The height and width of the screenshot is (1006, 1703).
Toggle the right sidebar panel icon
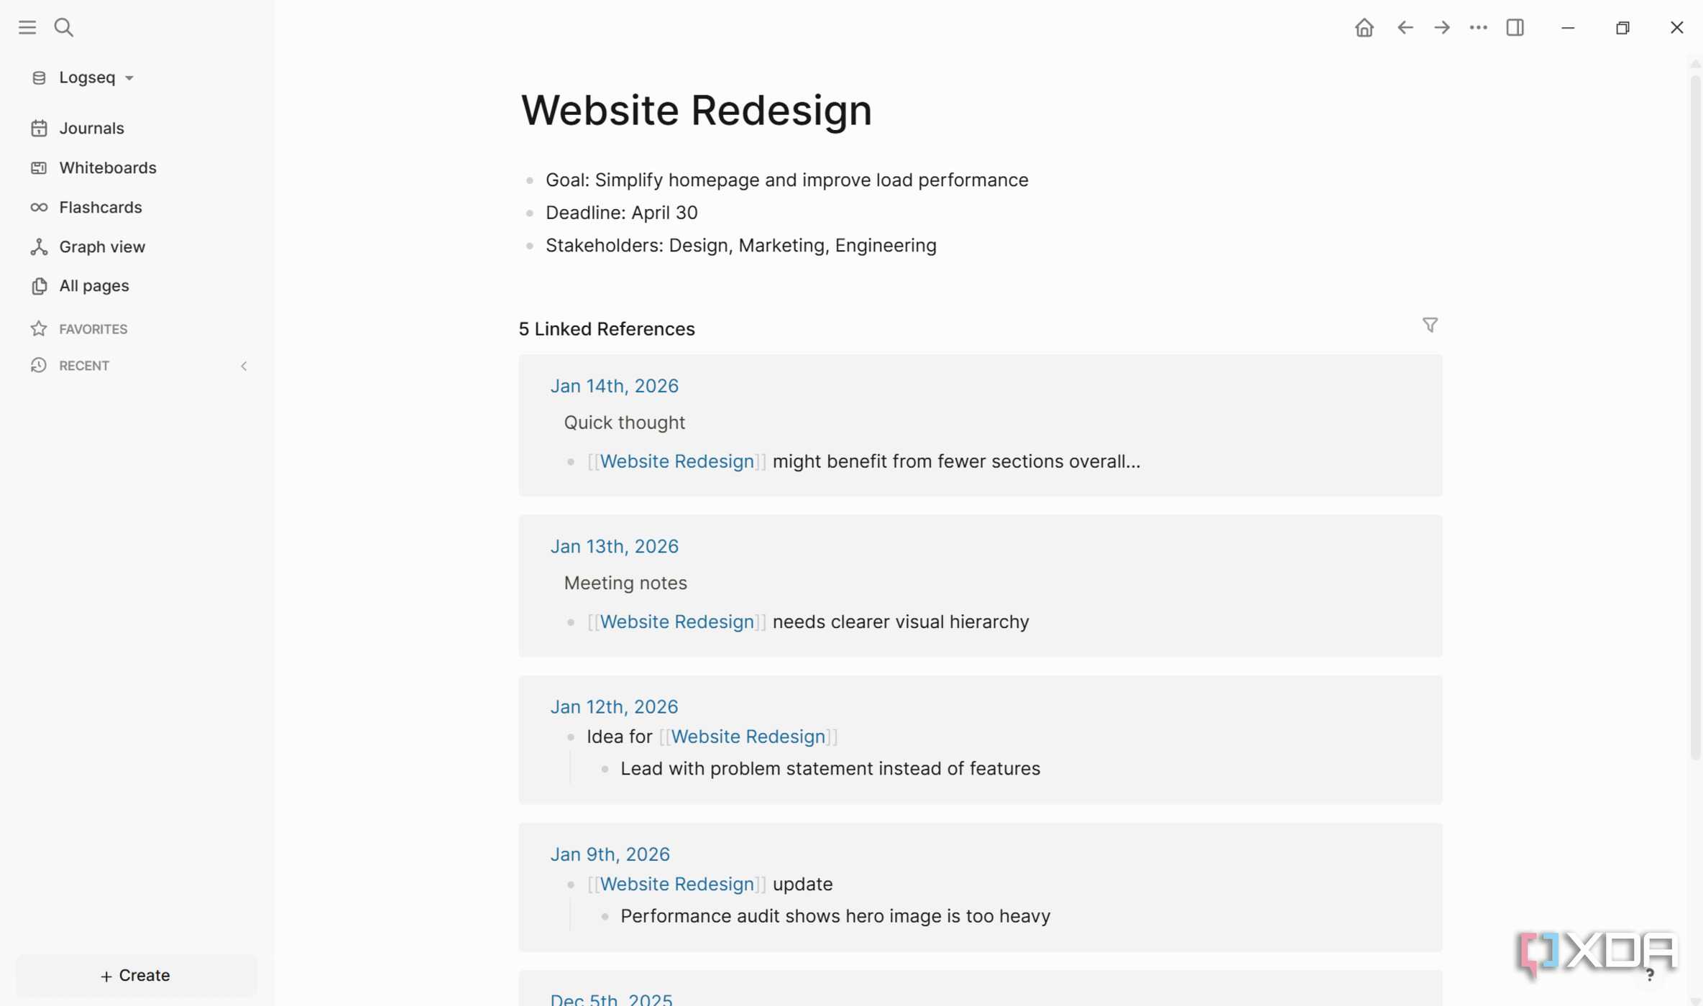pos(1515,27)
